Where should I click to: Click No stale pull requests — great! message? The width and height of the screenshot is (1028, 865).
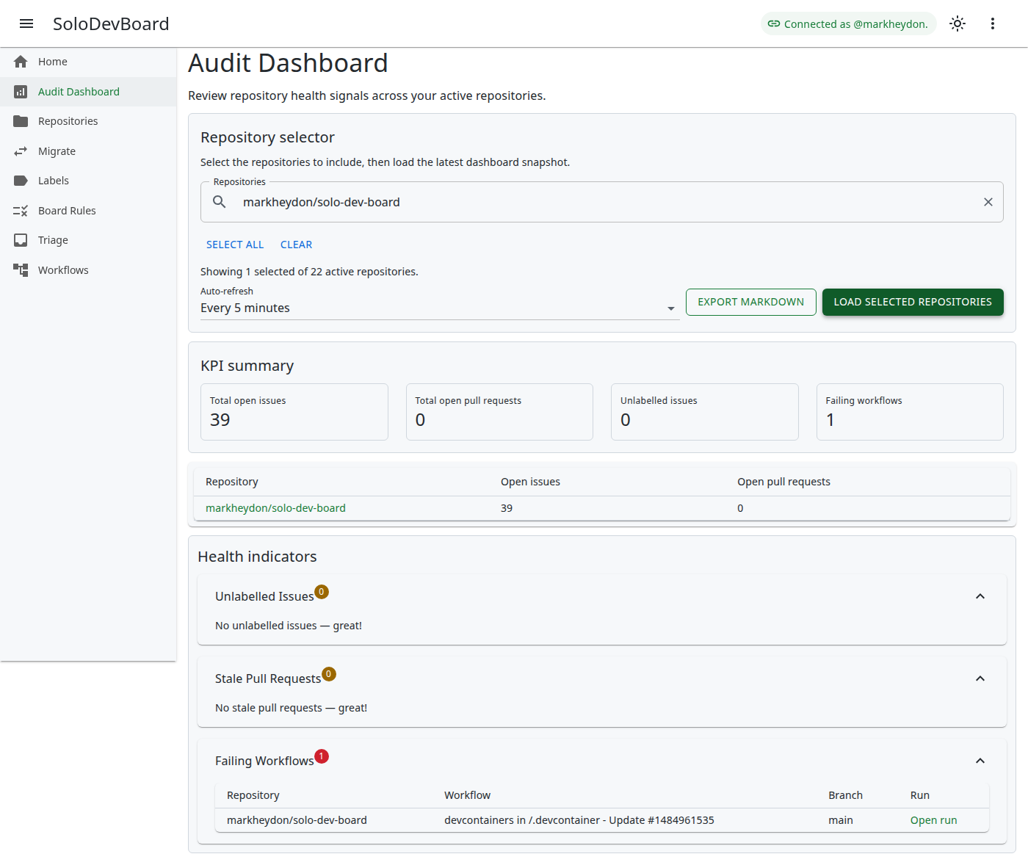(291, 708)
